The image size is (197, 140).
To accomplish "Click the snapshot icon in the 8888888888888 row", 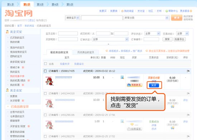I will [122, 121].
